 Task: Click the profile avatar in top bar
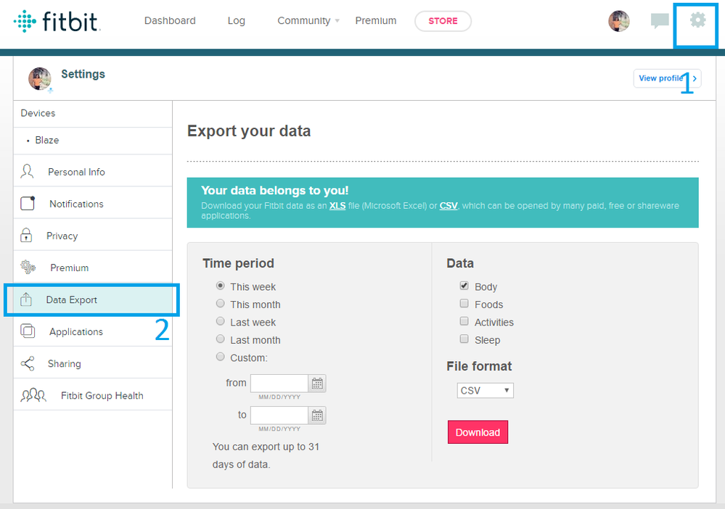[618, 21]
